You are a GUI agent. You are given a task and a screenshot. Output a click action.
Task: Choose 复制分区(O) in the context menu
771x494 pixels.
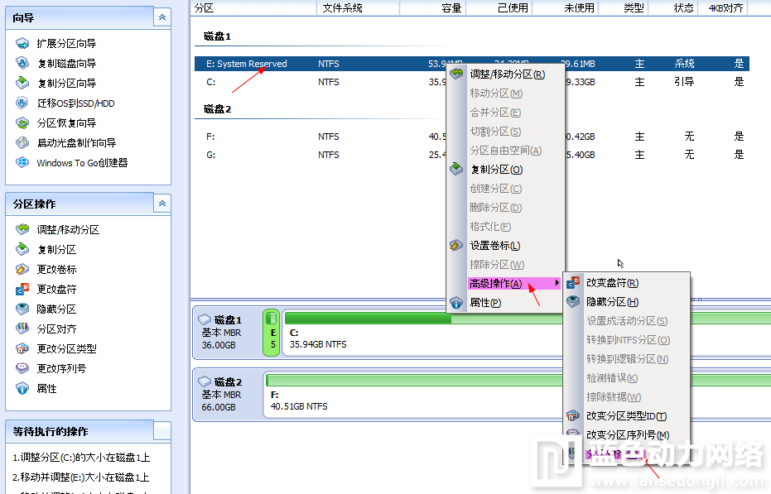pyautogui.click(x=496, y=170)
